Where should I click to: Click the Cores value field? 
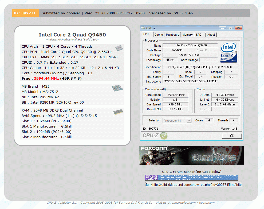pyautogui.click(x=209, y=120)
